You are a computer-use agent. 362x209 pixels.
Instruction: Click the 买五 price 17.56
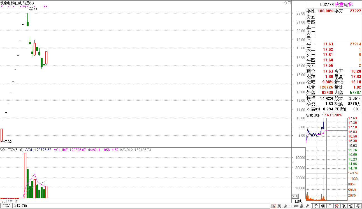tap(328, 65)
